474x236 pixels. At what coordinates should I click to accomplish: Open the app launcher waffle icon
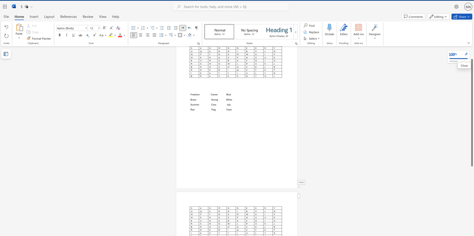coord(5,7)
